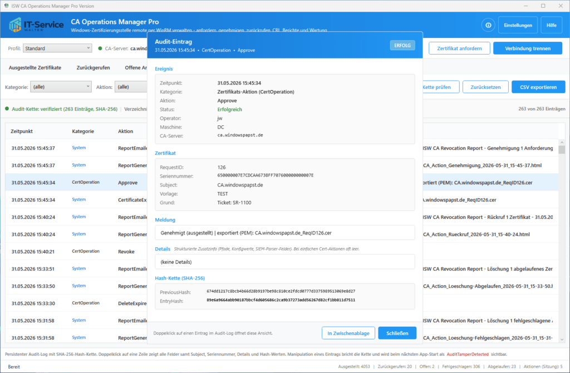Click the IT-Service Walter logo
Screen dimensions: 570x373
pyautogui.click(x=36, y=25)
